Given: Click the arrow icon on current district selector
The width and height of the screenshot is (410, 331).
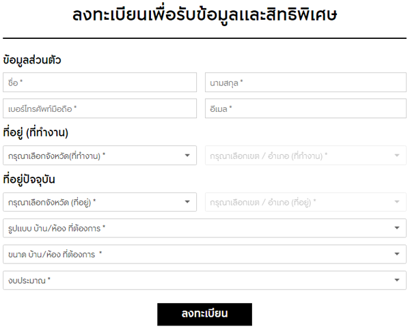Looking at the screenshot, I should coord(396,202).
